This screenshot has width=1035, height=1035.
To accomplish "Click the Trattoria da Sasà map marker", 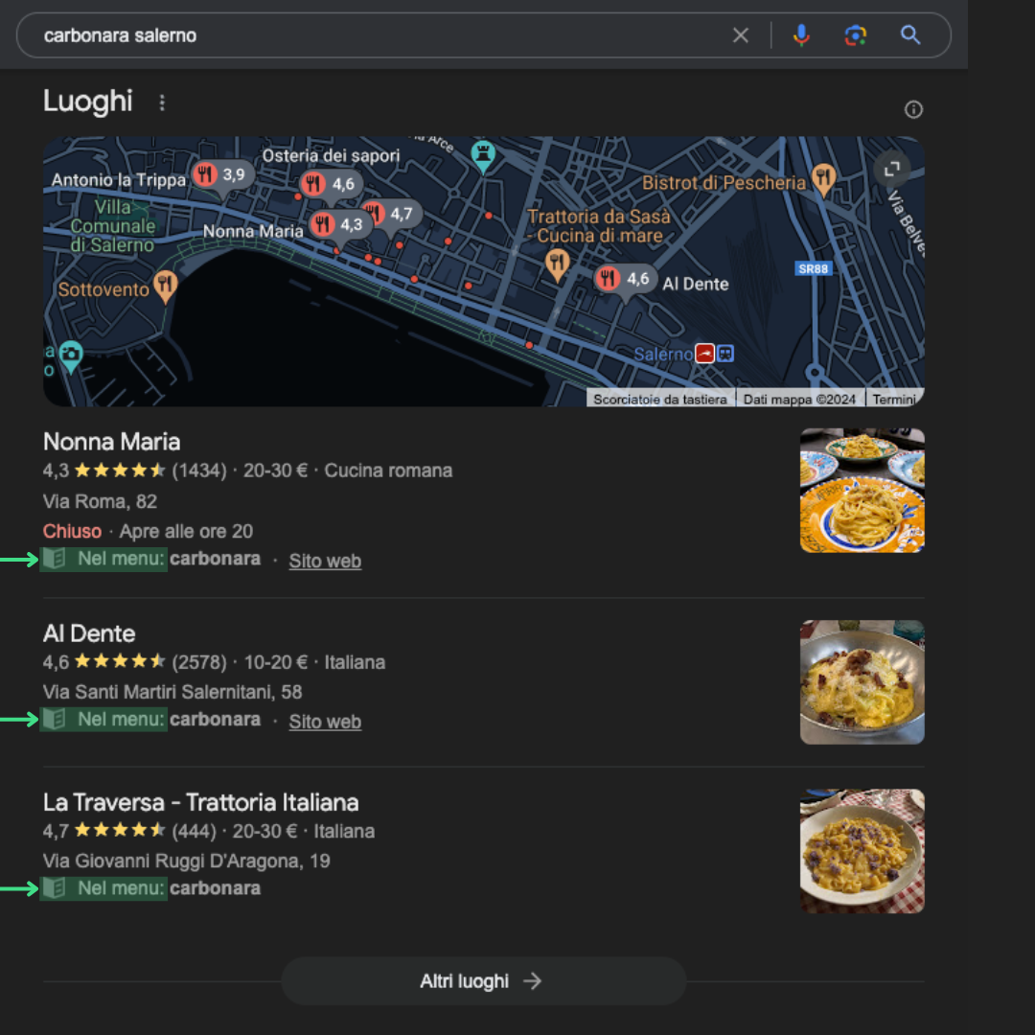I will coord(557,264).
